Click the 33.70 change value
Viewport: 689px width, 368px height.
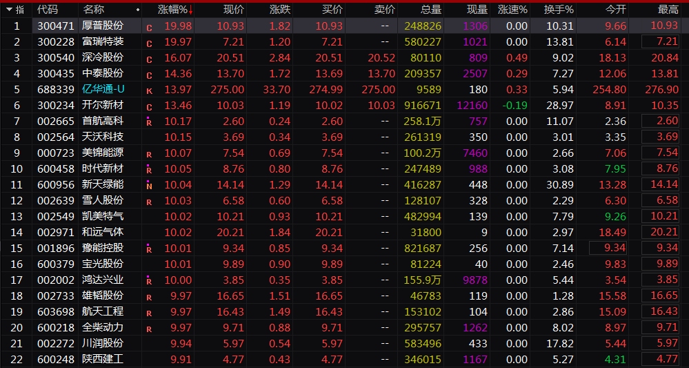tap(277, 89)
